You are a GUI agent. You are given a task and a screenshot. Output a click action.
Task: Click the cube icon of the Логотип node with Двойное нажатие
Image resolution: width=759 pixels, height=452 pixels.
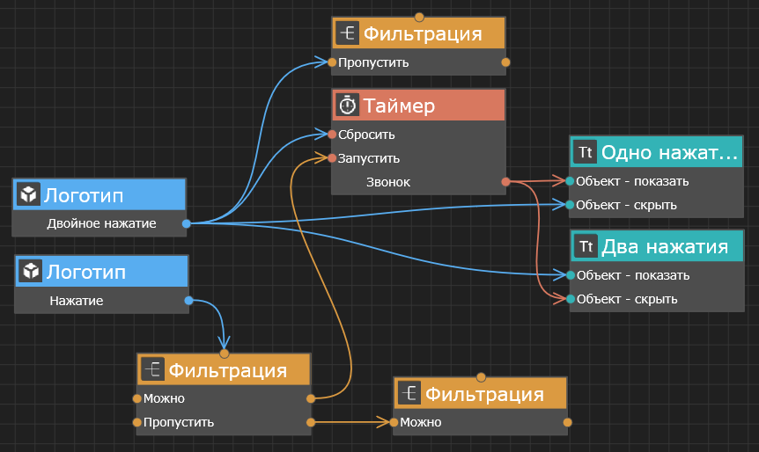29,194
